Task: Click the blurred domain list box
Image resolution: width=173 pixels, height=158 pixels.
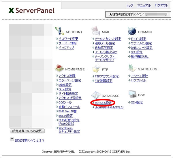Action: click(x=31, y=76)
